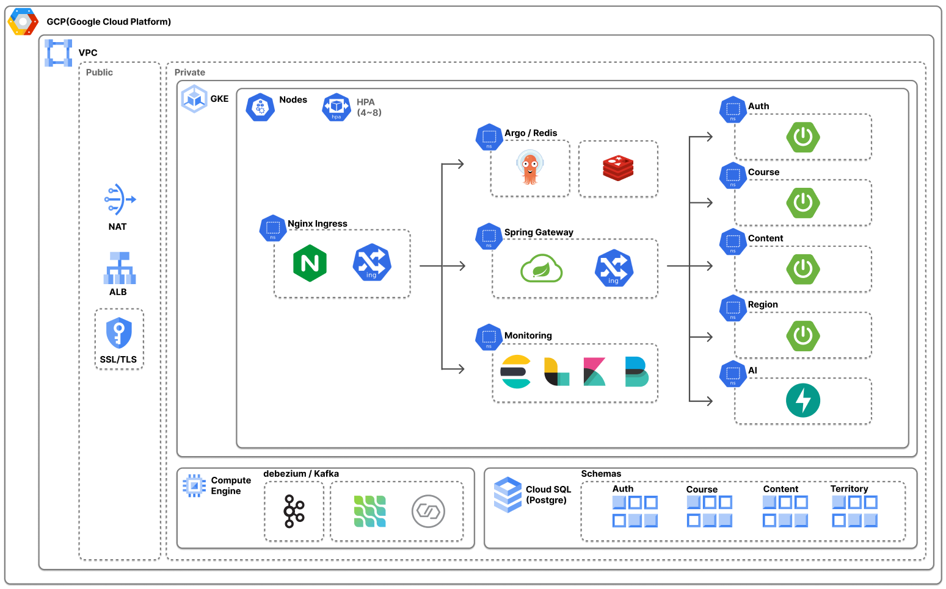Select the Content schema table grid icon
This screenshot has width=946, height=589.
(x=785, y=511)
